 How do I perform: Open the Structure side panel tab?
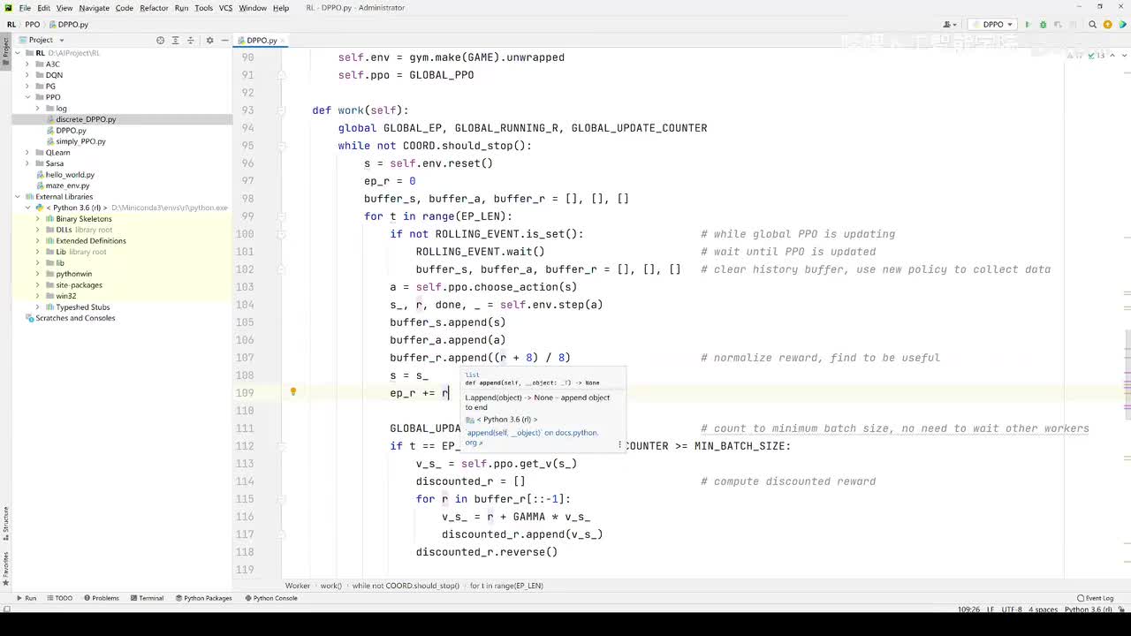(x=5, y=523)
